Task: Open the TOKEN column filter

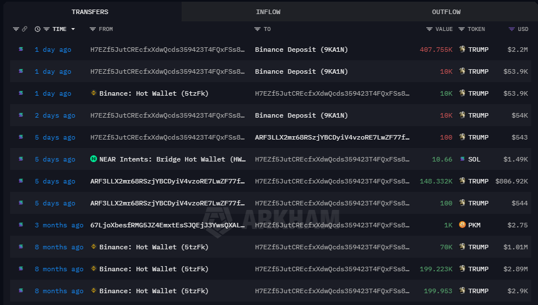Action: click(461, 29)
